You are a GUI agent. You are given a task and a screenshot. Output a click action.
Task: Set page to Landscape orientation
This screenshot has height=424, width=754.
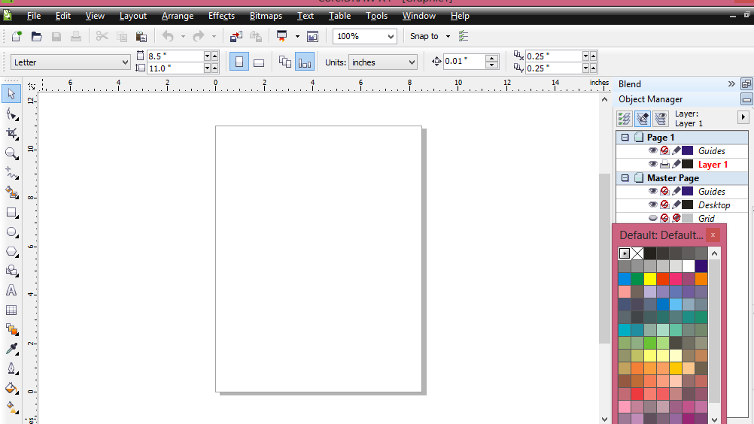[259, 62]
